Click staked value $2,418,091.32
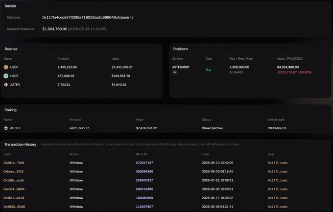Screen dimensions: 333x212 (x=146, y=128)
